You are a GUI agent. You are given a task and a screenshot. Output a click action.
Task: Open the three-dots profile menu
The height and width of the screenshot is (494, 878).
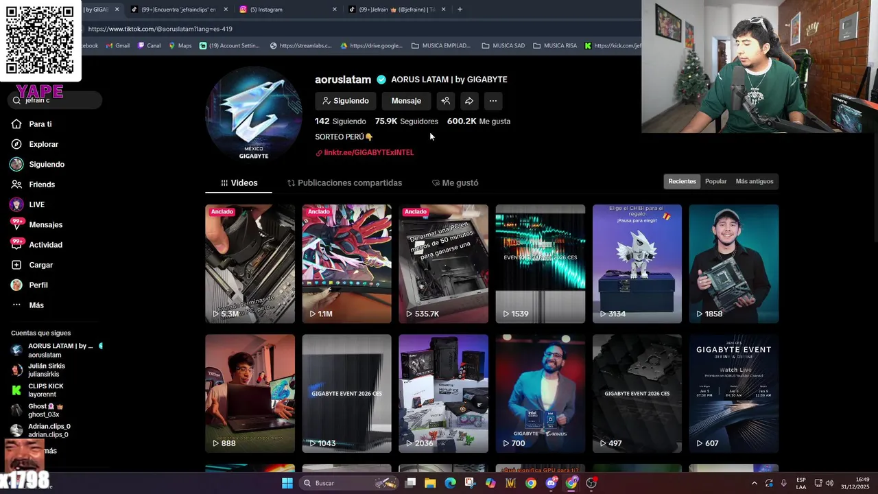pos(493,101)
